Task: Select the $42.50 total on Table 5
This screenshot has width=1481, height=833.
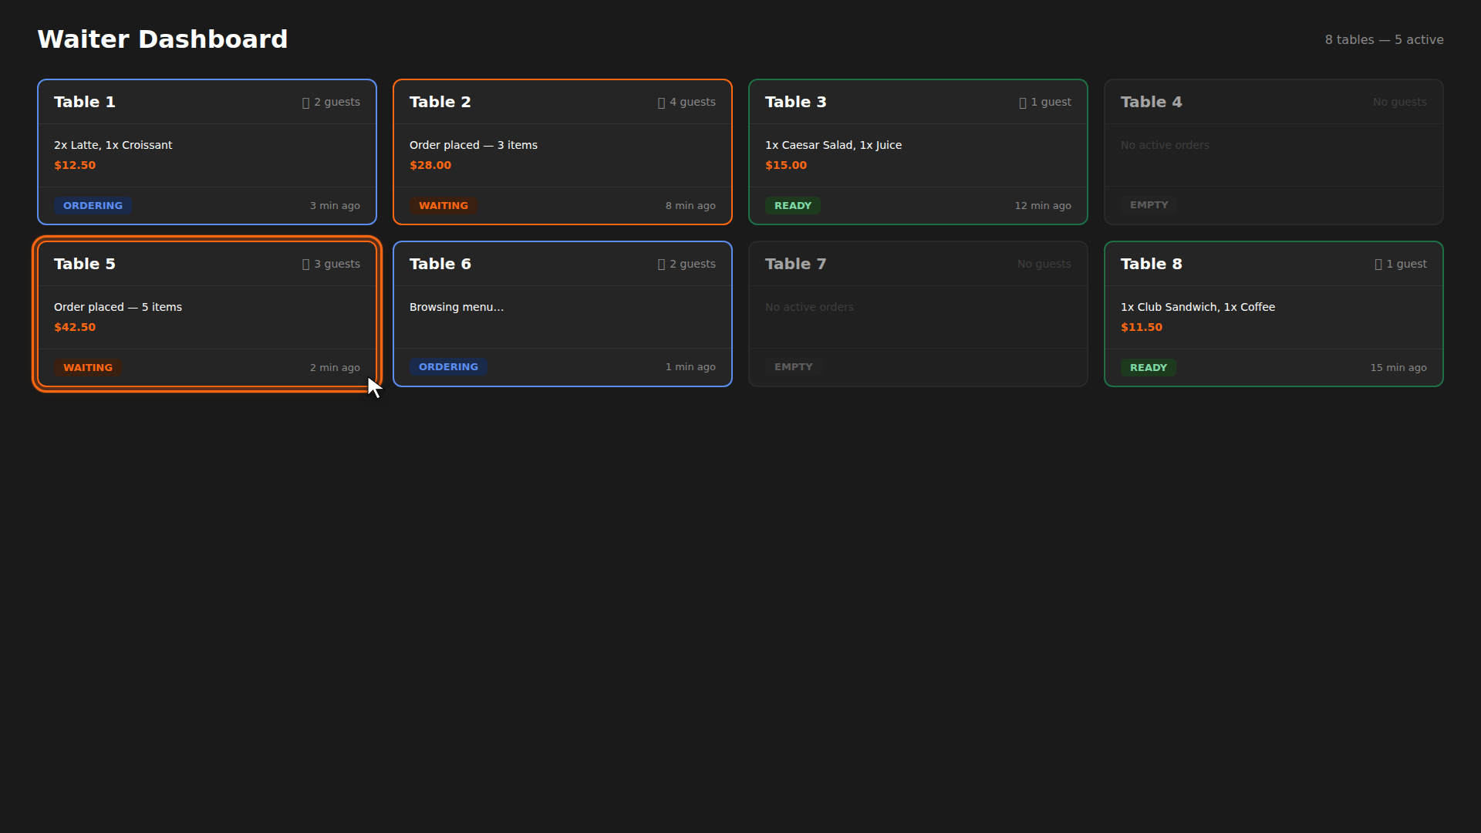Action: [75, 327]
